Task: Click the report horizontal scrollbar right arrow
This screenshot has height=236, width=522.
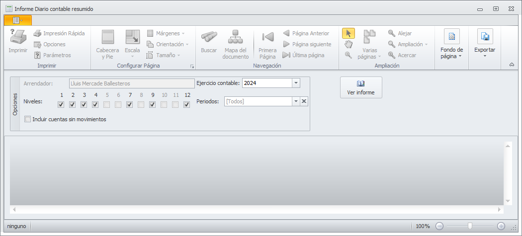Action: coord(499,209)
